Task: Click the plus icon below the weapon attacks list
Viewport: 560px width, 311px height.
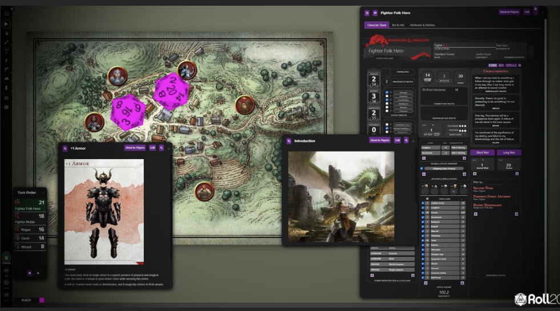Action: [424, 158]
